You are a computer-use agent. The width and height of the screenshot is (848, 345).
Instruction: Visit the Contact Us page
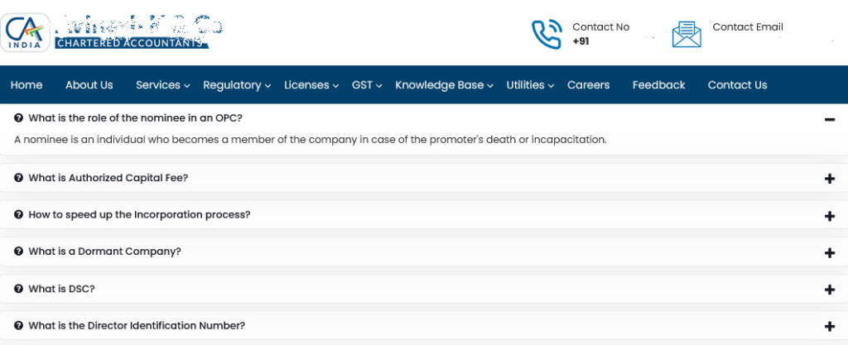(x=737, y=85)
